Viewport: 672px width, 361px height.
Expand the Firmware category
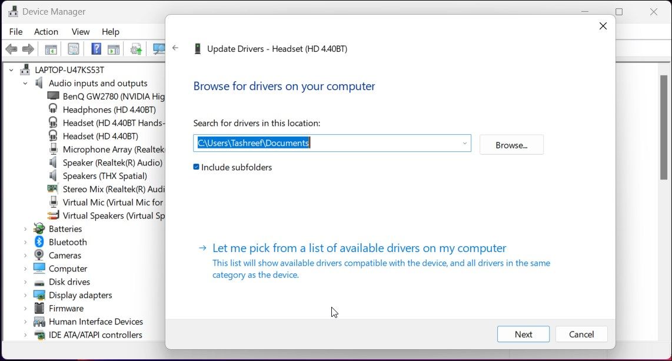(x=25, y=309)
